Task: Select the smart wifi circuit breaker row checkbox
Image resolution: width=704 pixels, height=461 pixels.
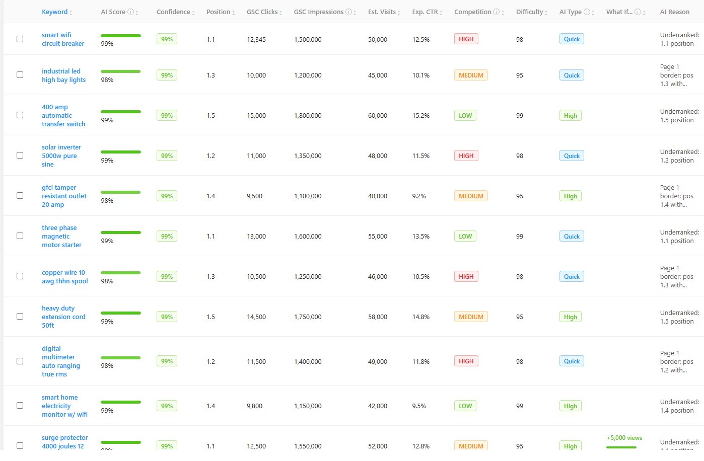Action: point(20,39)
